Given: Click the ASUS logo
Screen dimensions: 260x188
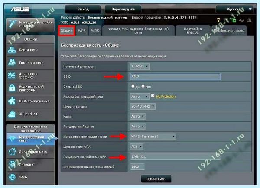Looking at the screenshot, I should (x=20, y=9).
